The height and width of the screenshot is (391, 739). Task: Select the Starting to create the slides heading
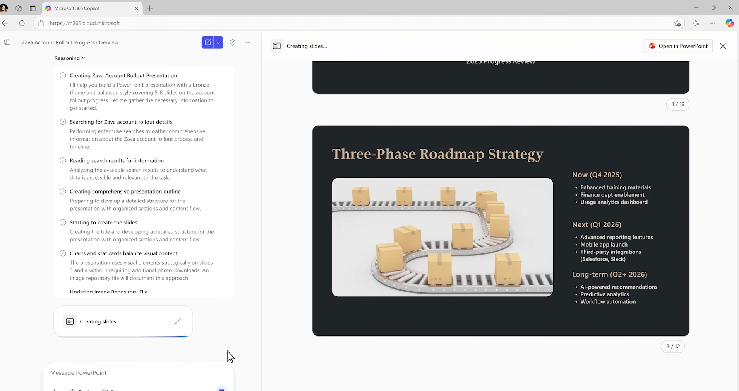(x=103, y=222)
